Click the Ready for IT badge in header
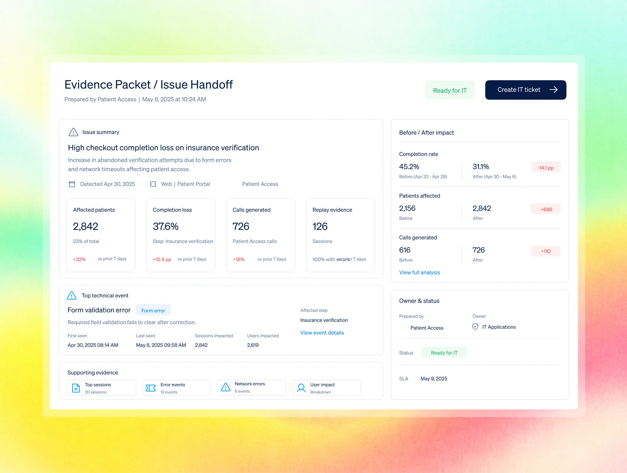627x473 pixels. pos(450,90)
